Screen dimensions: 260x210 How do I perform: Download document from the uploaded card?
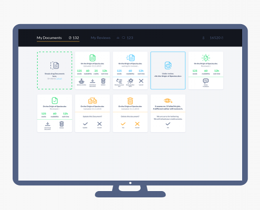92,82
